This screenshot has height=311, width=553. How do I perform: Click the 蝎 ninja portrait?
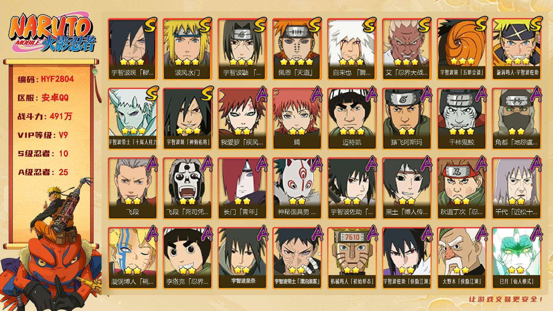pos(297,119)
